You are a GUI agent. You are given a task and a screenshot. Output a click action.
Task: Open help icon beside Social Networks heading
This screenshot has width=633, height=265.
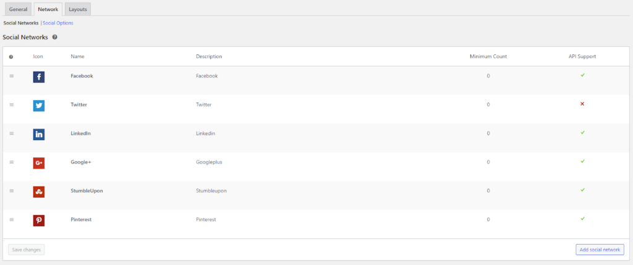54,37
